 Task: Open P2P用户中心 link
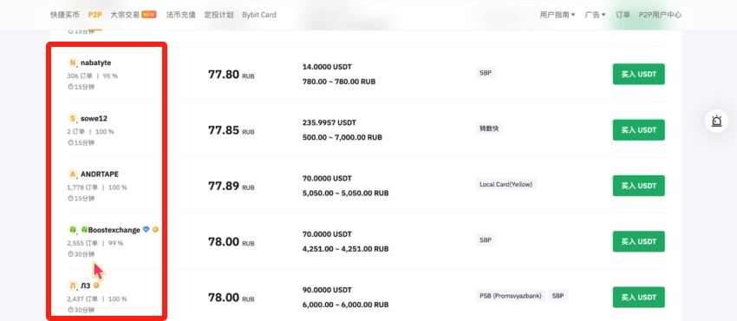pos(660,15)
